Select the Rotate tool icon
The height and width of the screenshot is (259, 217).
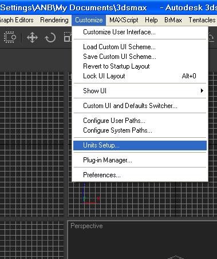point(50,38)
